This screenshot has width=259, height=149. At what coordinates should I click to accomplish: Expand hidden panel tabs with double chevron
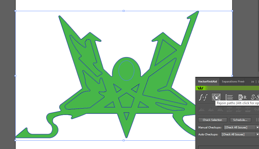coord(252,82)
